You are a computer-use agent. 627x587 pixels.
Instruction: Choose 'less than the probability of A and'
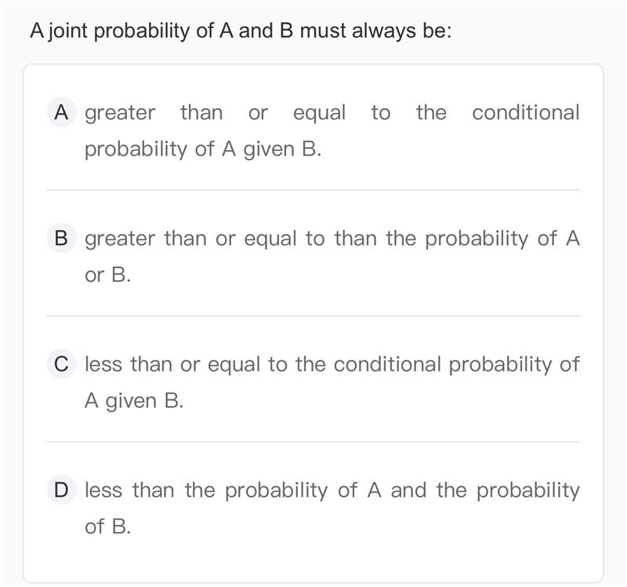click(x=256, y=490)
